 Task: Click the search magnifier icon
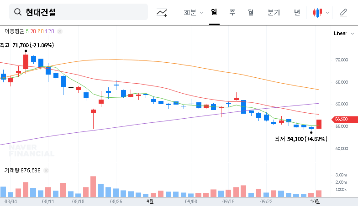(x=18, y=12)
